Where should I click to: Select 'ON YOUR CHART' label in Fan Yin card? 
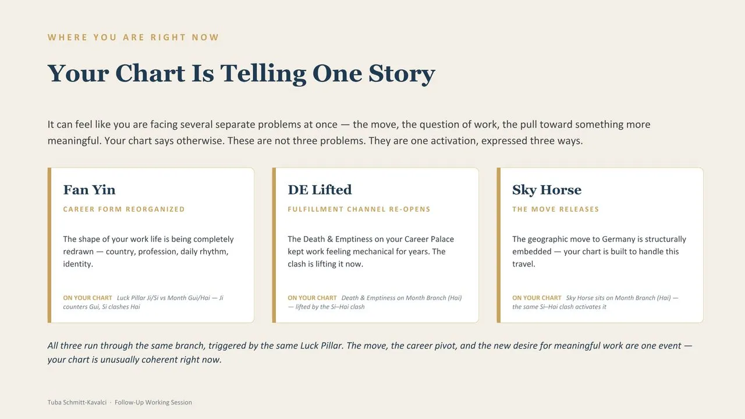pos(87,298)
